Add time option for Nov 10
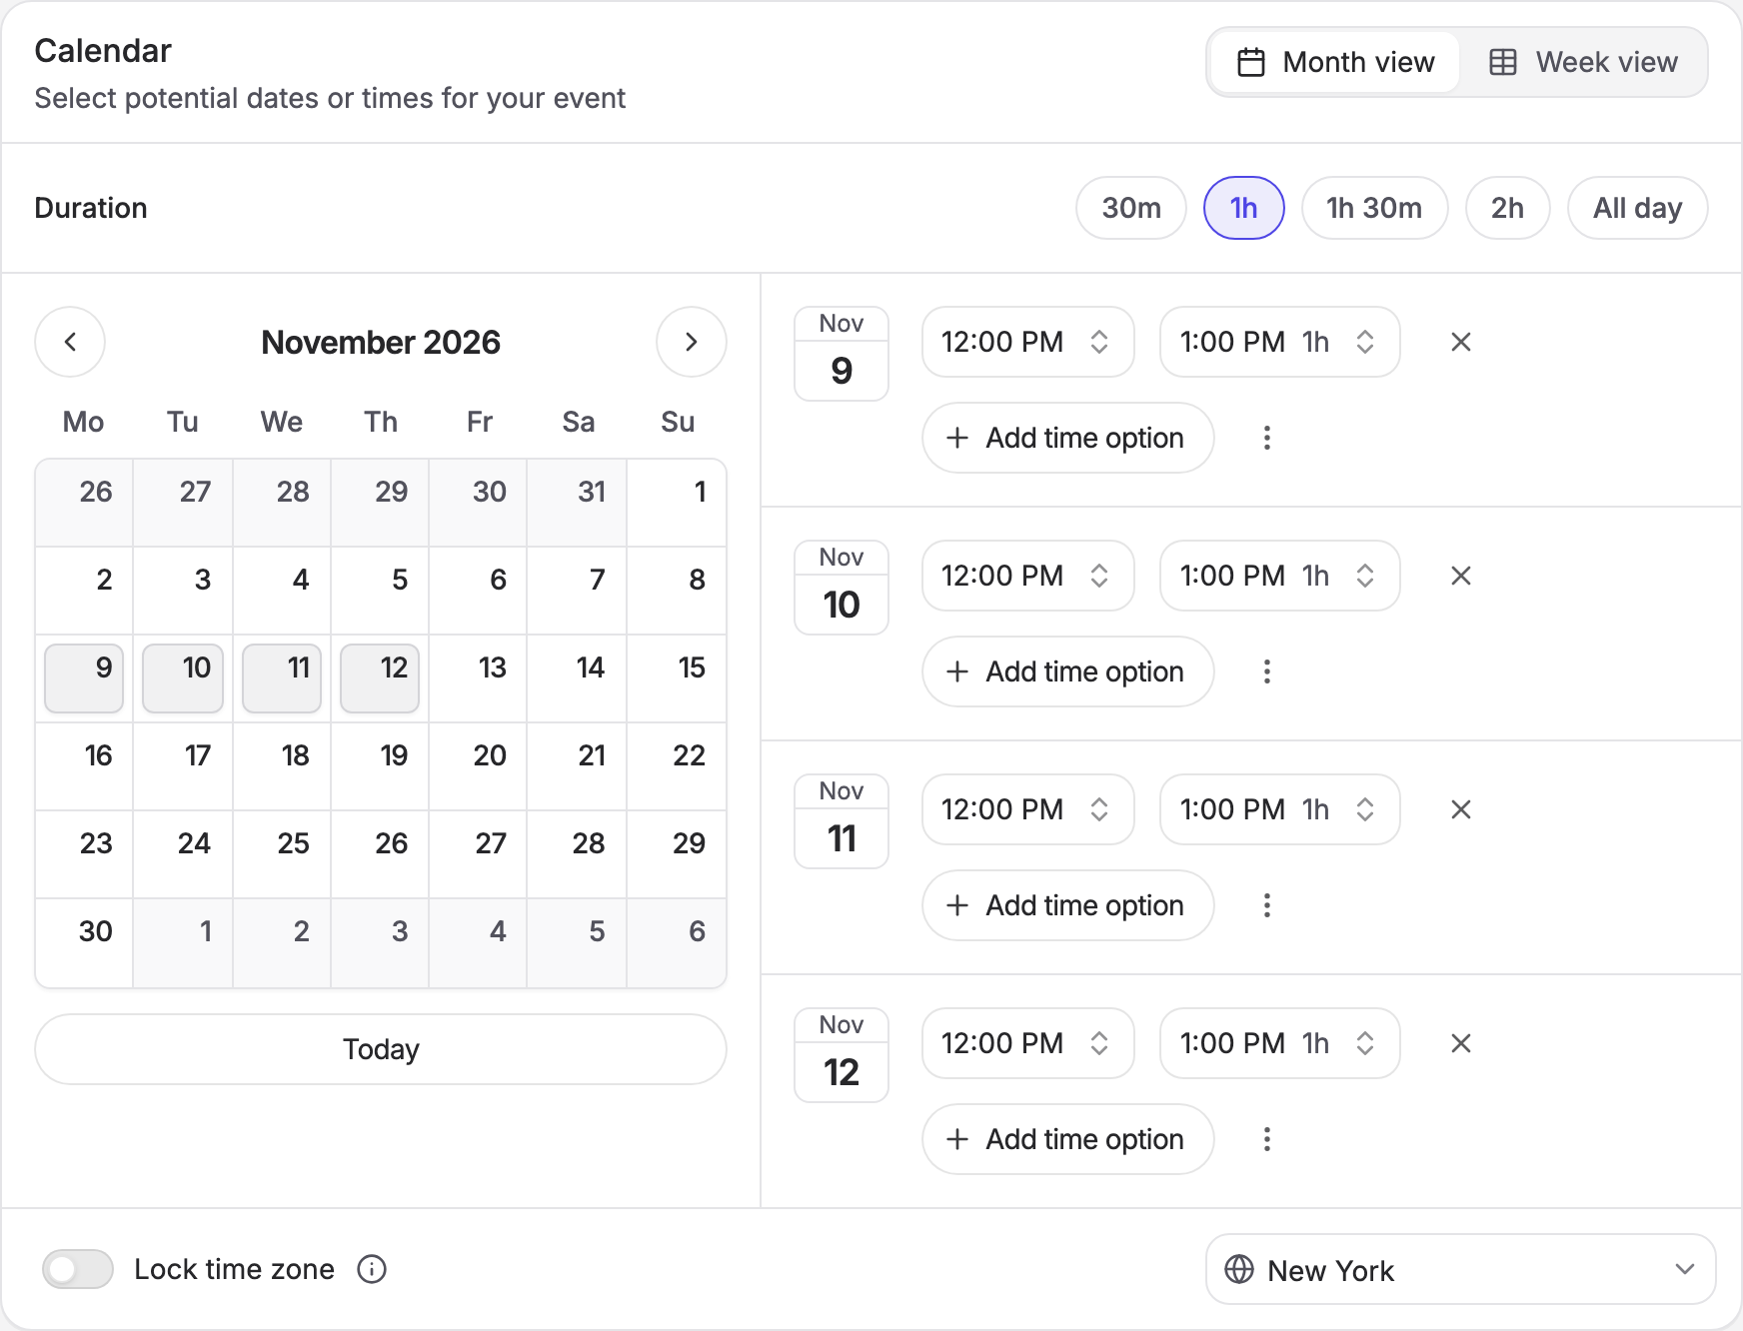Viewport: 1743px width, 1331px height. (x=1067, y=671)
